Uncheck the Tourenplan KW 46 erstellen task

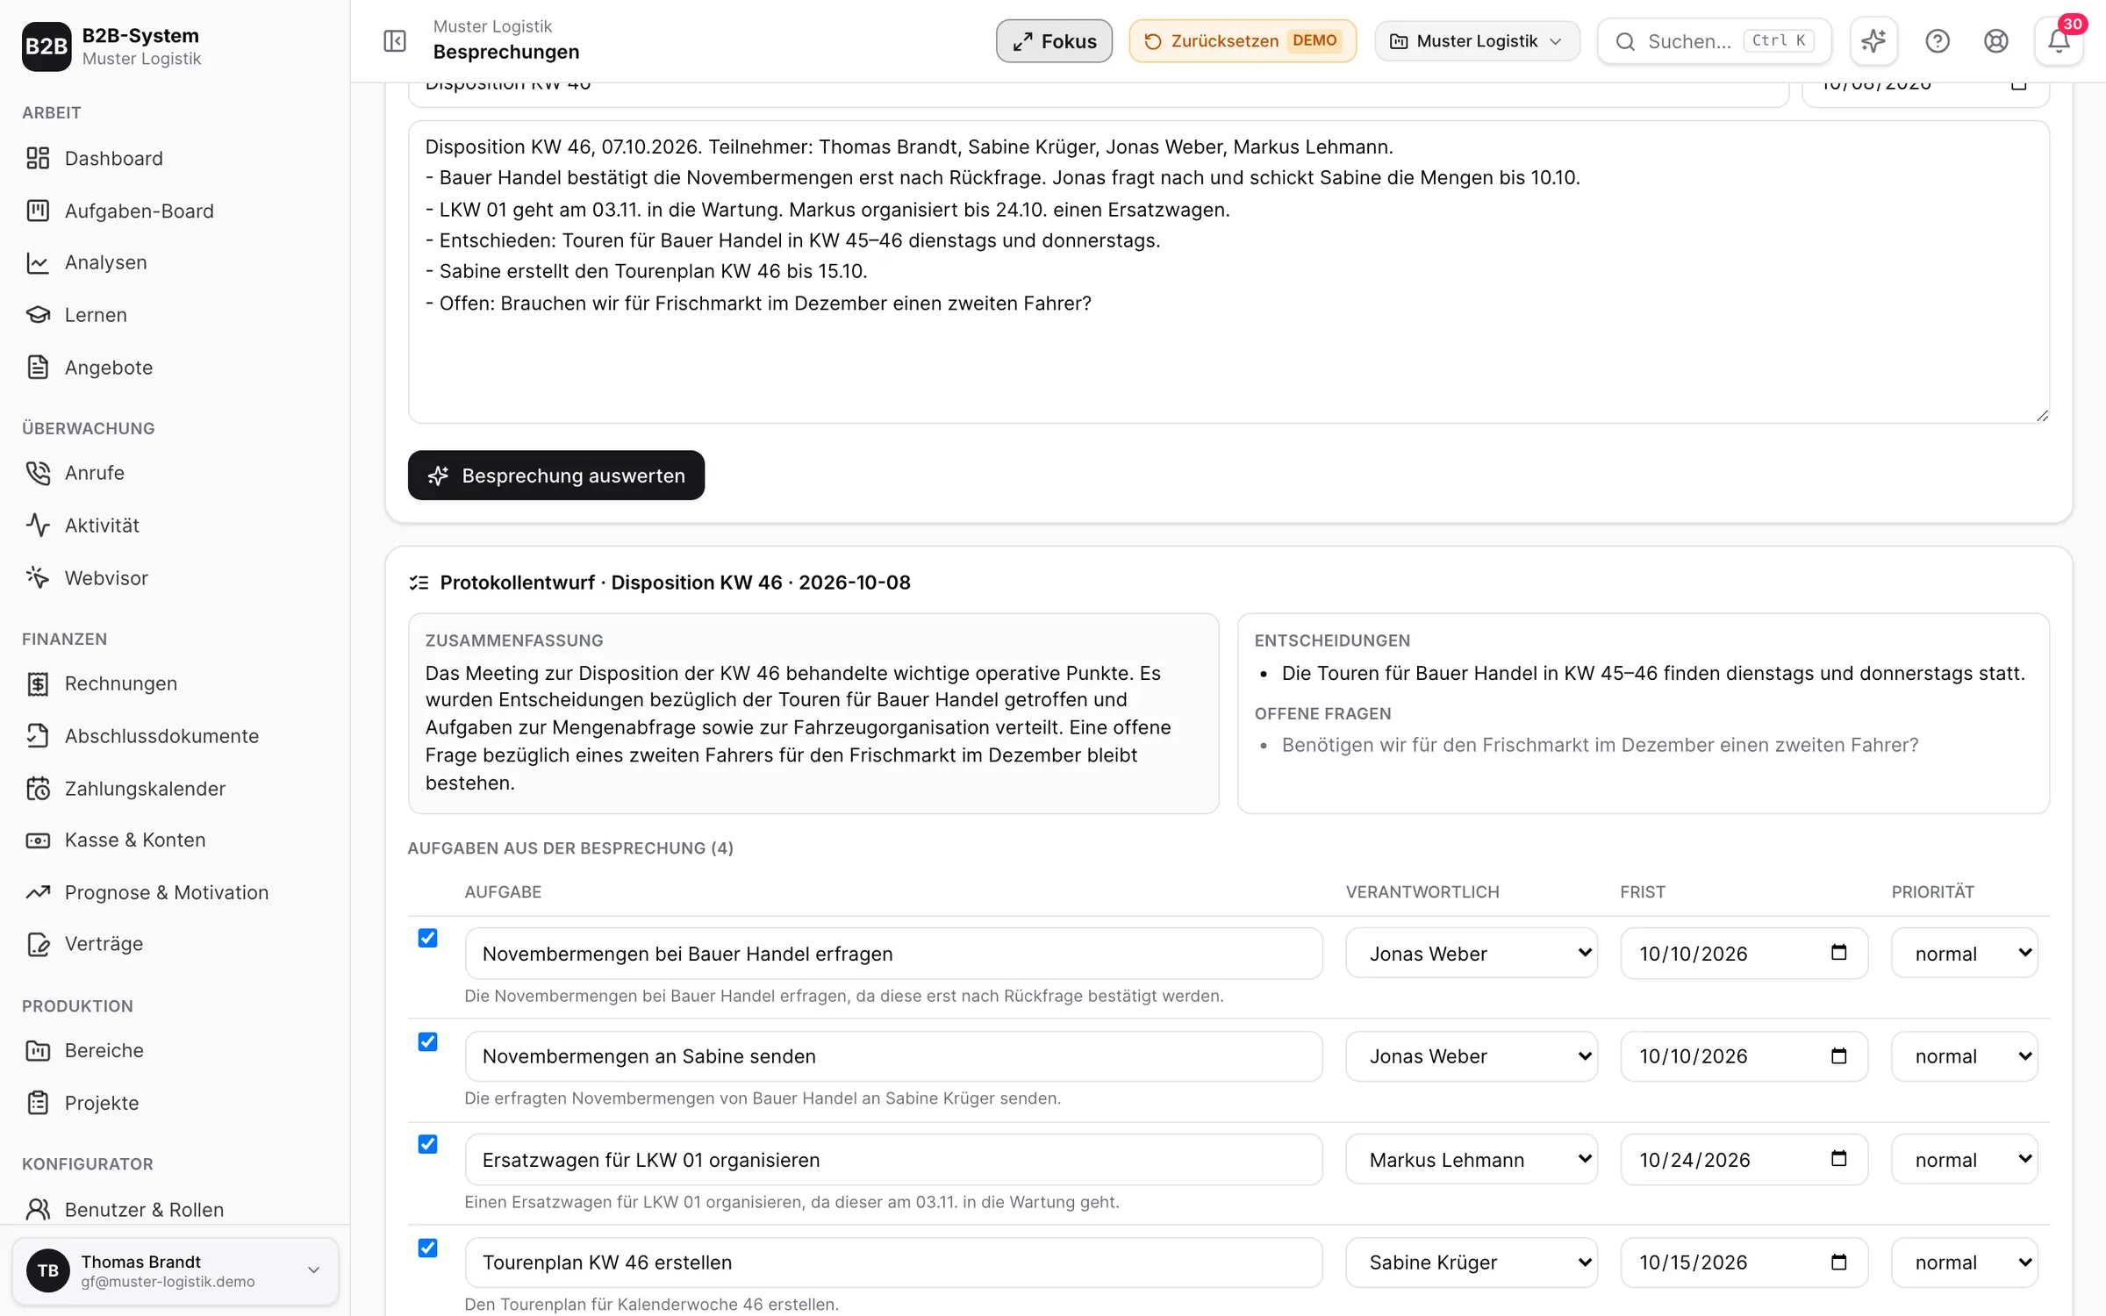(427, 1248)
